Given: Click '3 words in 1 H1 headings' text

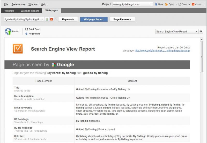Looking at the screenshot, I should tap(28, 122).
